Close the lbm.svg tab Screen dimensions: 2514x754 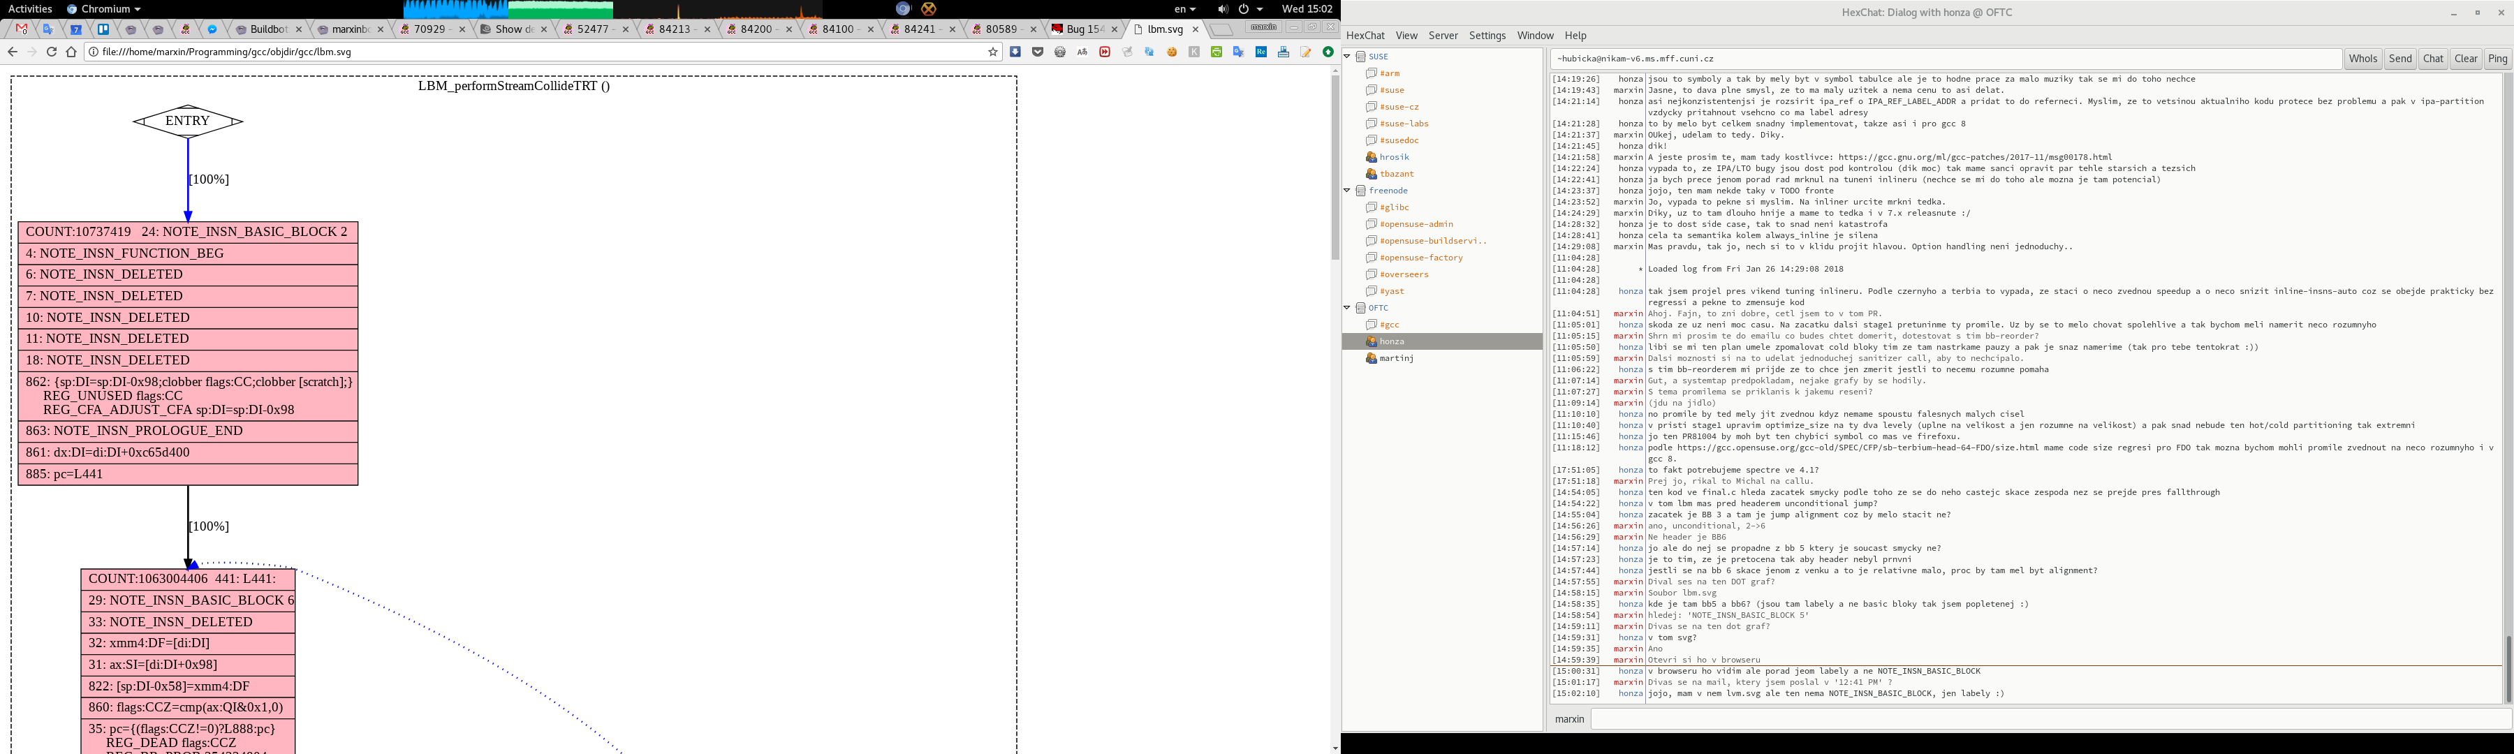click(x=1196, y=29)
